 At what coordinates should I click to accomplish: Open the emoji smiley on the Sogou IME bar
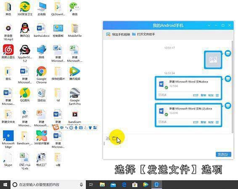[71, 128]
